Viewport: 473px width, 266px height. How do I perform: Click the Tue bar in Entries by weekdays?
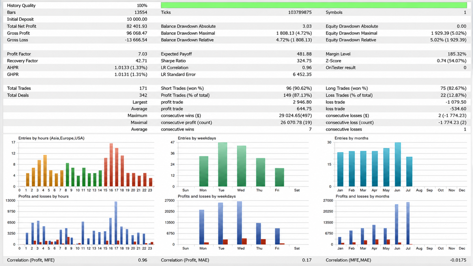click(x=222, y=165)
